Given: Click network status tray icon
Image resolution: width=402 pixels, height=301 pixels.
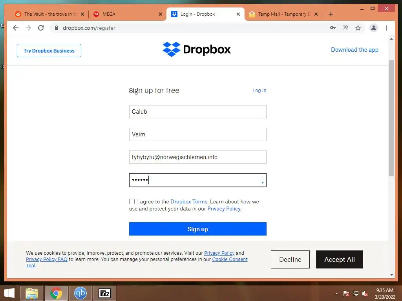Looking at the screenshot, I should pyautogui.click(x=356, y=294).
